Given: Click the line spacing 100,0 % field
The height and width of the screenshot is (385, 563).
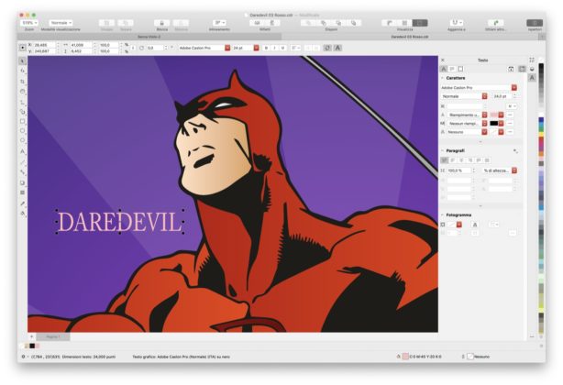Looking at the screenshot, I should click(x=459, y=170).
